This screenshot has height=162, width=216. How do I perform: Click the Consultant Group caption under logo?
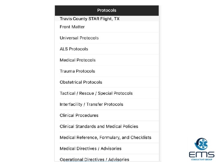[x=201, y=159]
